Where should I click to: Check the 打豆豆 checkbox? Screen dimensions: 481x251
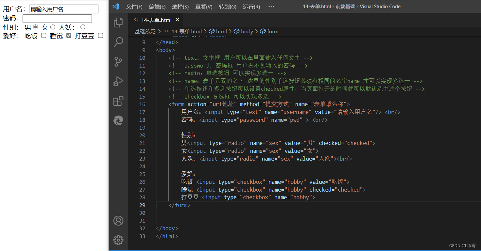tap(101, 36)
